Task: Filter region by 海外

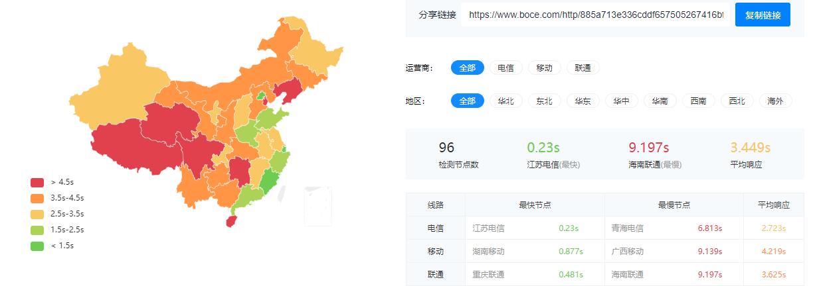Action: click(775, 101)
